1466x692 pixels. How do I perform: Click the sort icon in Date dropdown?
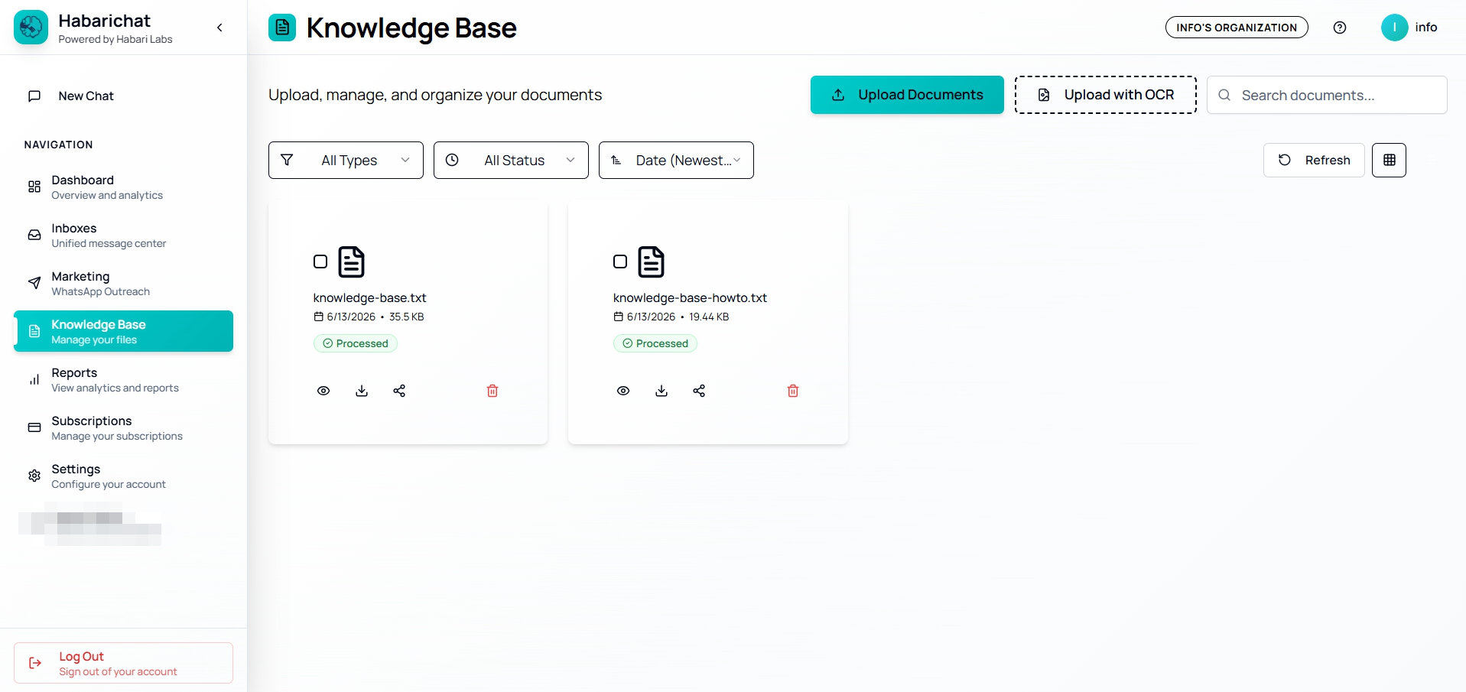(616, 160)
